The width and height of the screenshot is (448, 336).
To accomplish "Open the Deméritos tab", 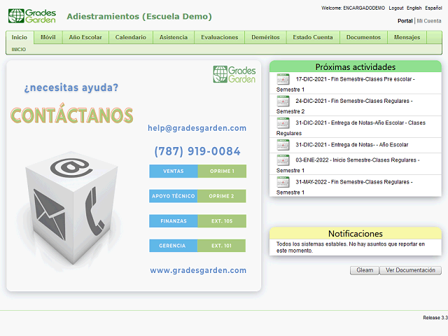I will coord(265,37).
